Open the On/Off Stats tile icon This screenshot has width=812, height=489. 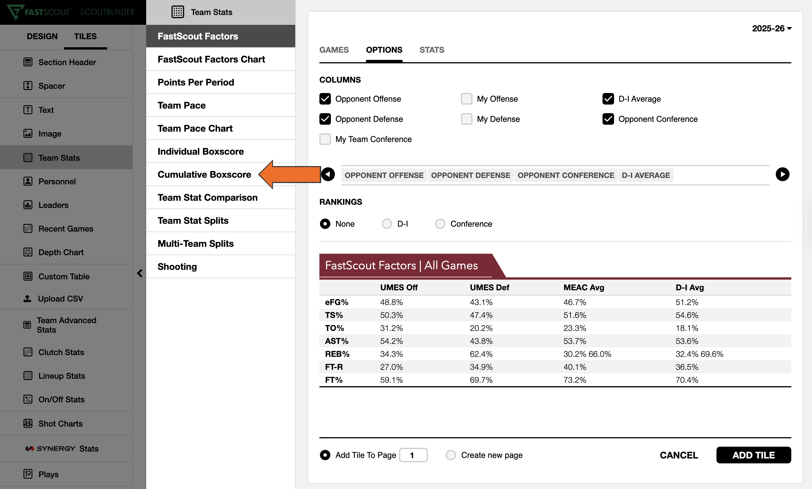click(28, 399)
